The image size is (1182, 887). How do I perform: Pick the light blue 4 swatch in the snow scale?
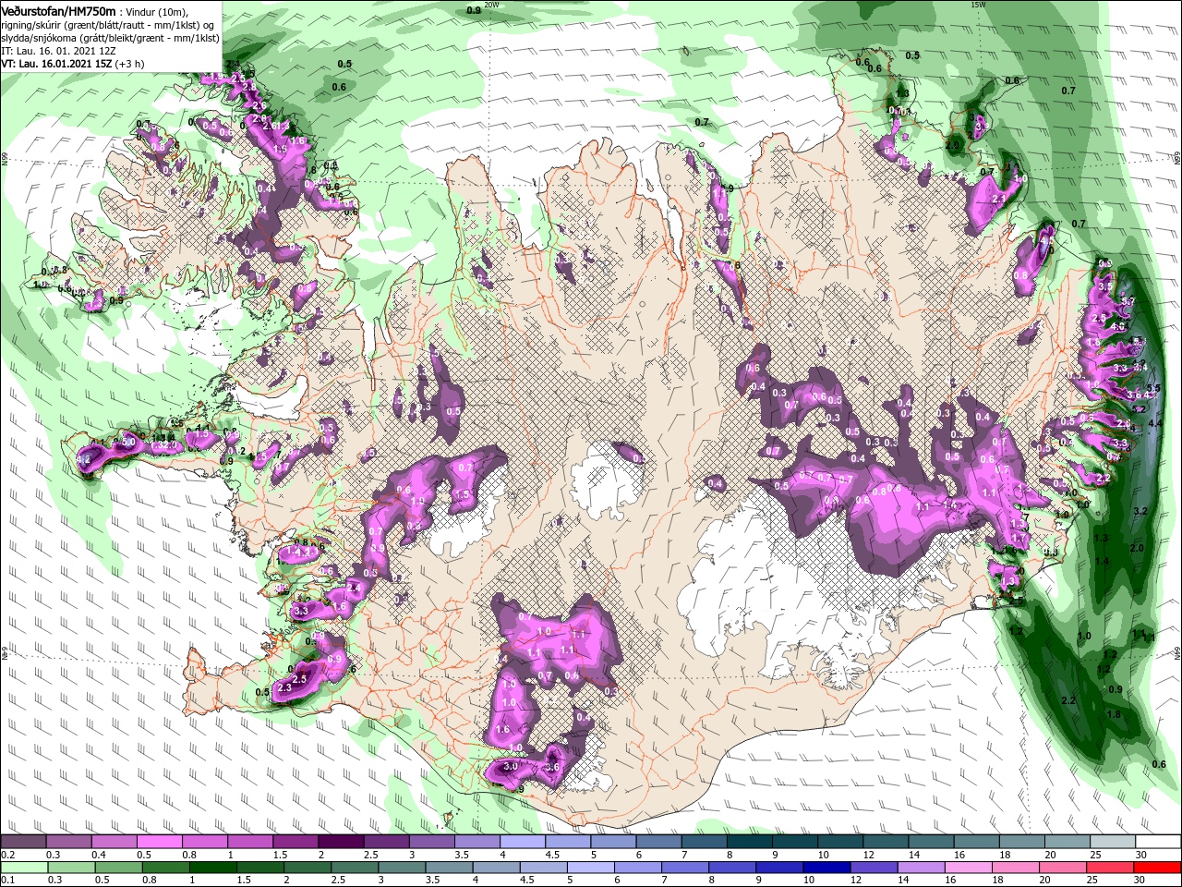tap(522, 842)
